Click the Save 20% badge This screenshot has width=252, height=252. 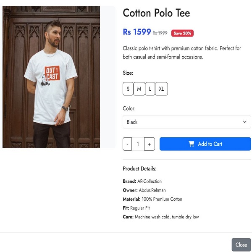pos(182,33)
